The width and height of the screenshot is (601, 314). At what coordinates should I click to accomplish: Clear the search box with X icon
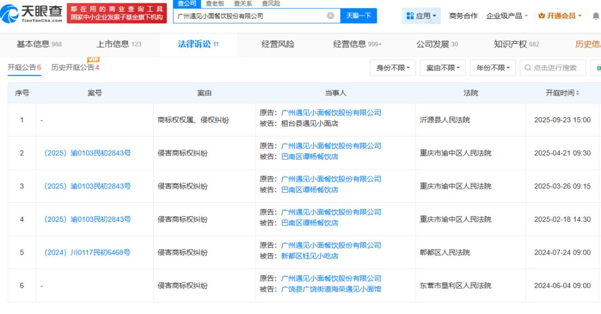(331, 16)
